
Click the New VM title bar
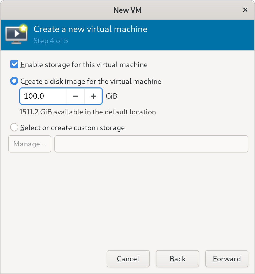(x=127, y=10)
